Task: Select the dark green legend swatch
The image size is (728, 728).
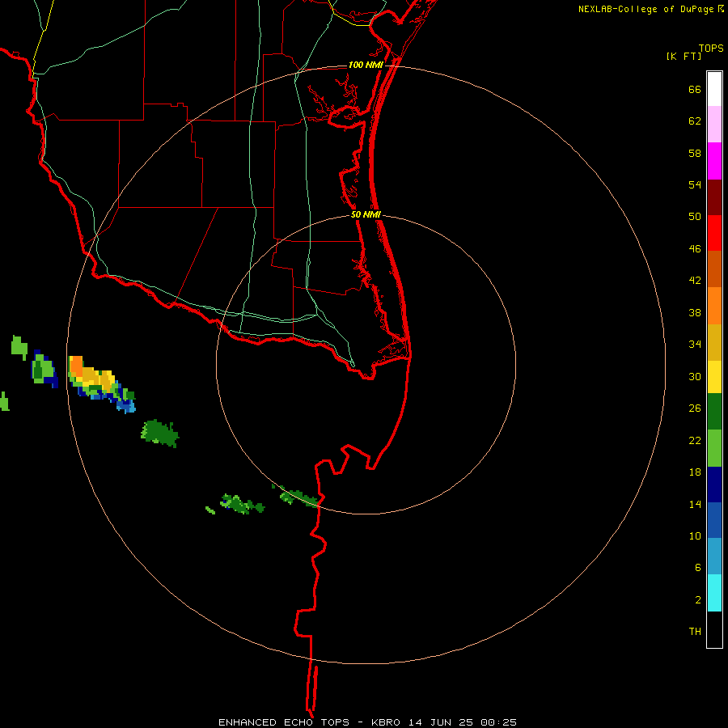Action: coord(714,412)
